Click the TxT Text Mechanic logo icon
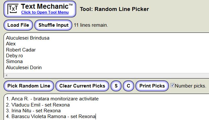This screenshot has height=120, width=209. (x=13, y=9)
